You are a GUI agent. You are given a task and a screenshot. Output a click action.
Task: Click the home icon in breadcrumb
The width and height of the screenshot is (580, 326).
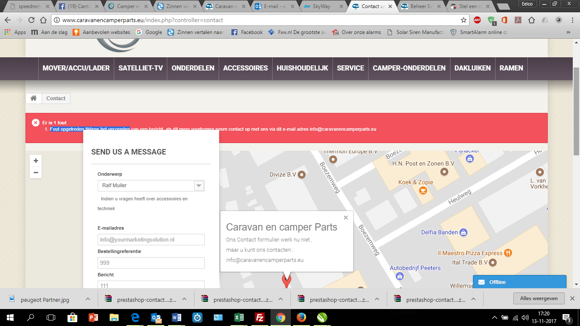pos(34,98)
